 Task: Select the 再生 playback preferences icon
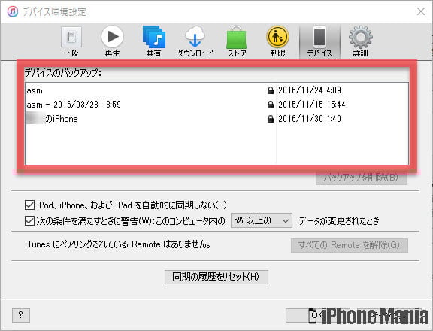click(x=112, y=42)
